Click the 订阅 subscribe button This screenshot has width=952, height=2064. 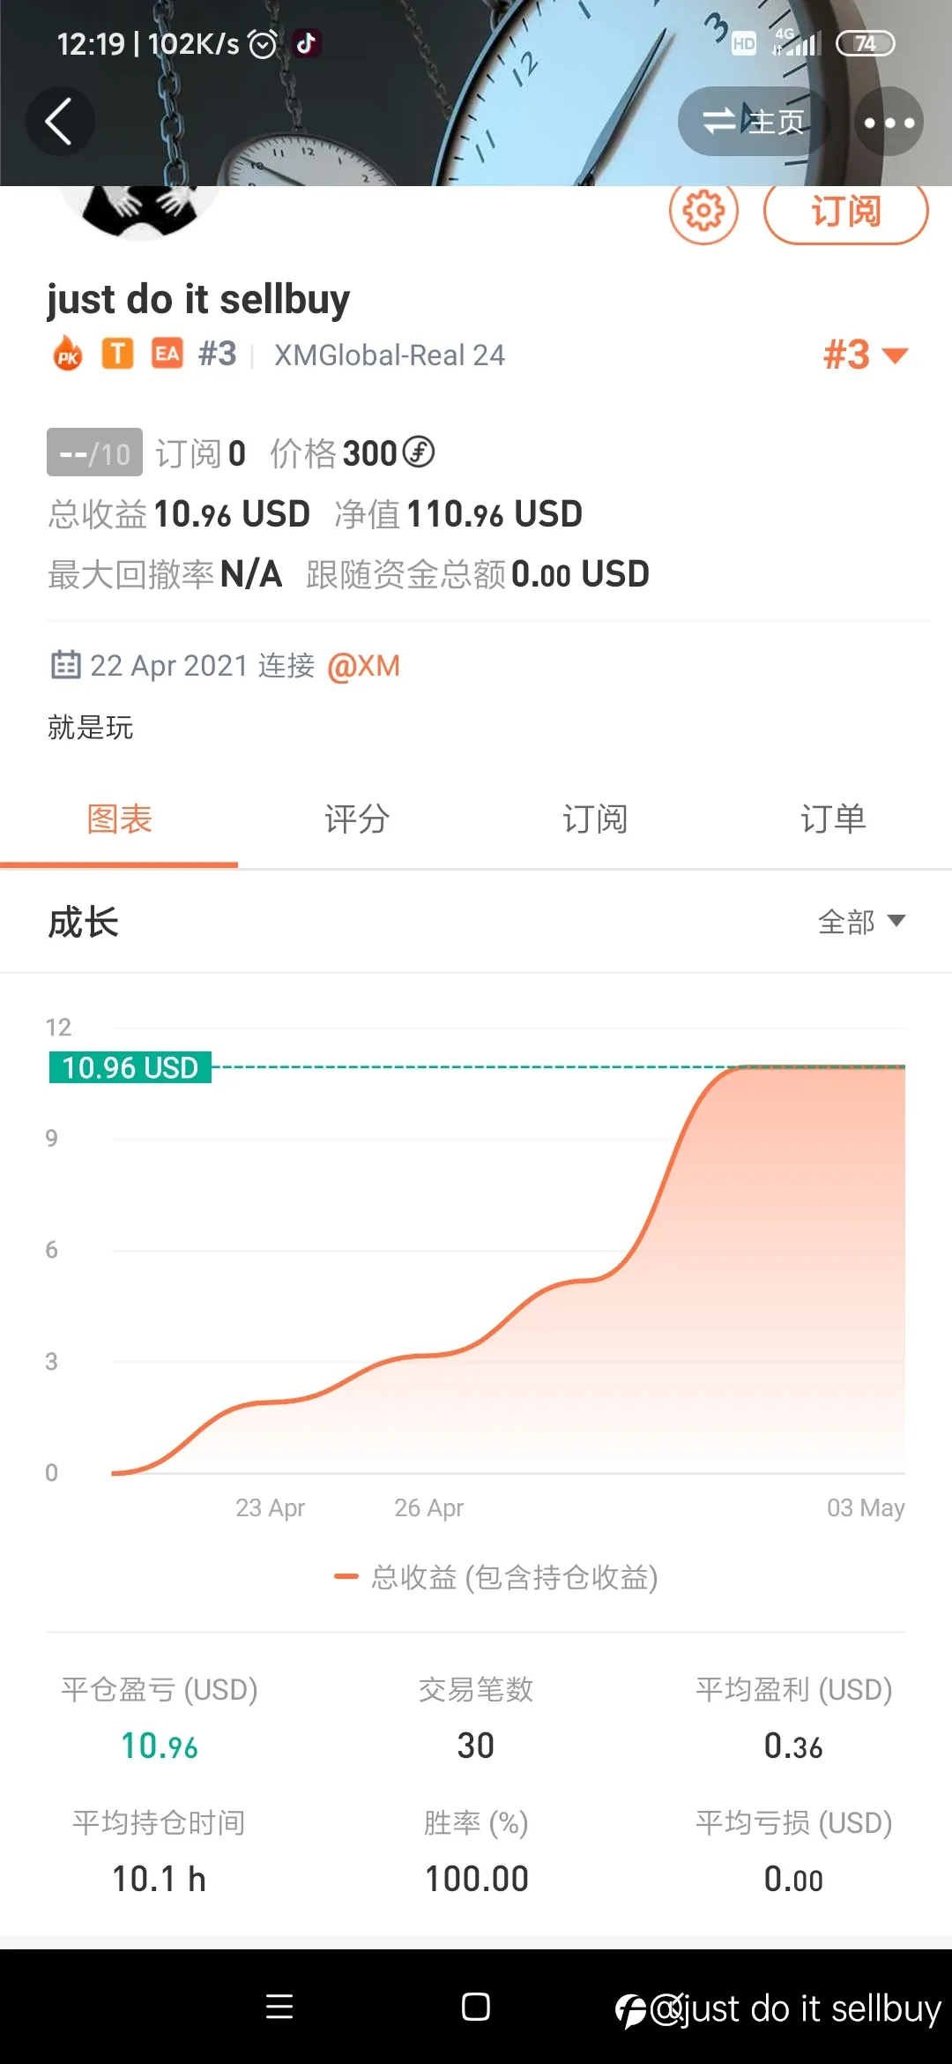click(x=845, y=212)
